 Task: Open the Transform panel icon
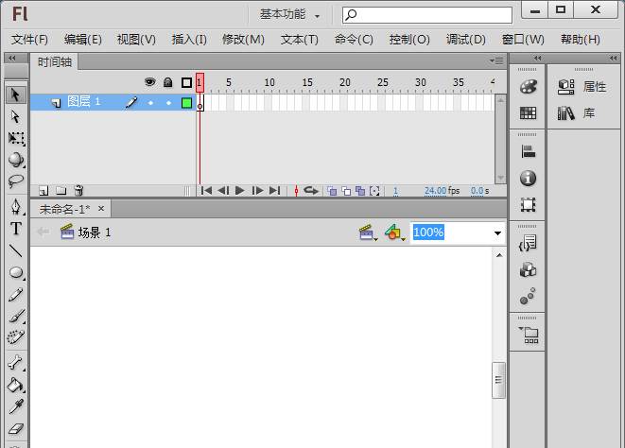(x=529, y=205)
